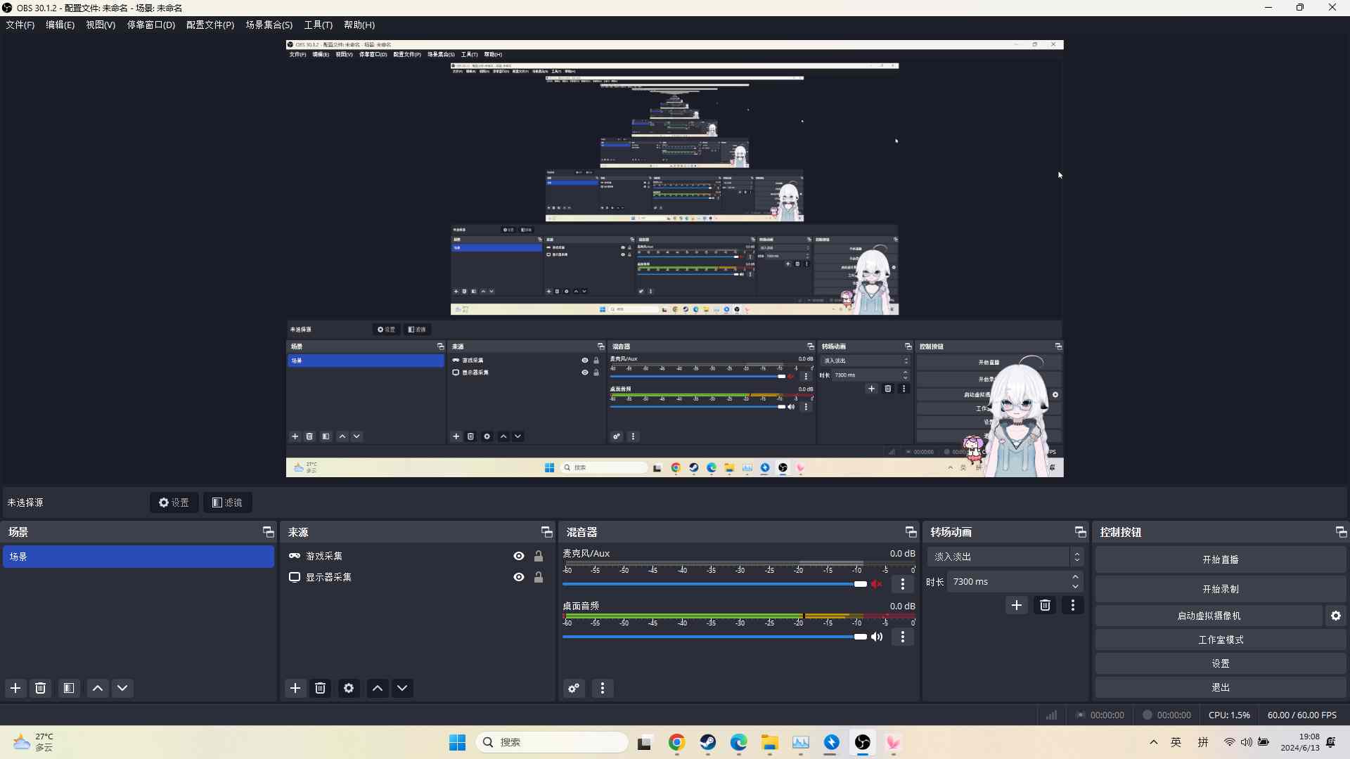Add a new source with the plus icon
This screenshot has width=1350, height=759.
tap(295, 688)
